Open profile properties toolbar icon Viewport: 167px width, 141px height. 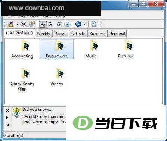coord(32,24)
